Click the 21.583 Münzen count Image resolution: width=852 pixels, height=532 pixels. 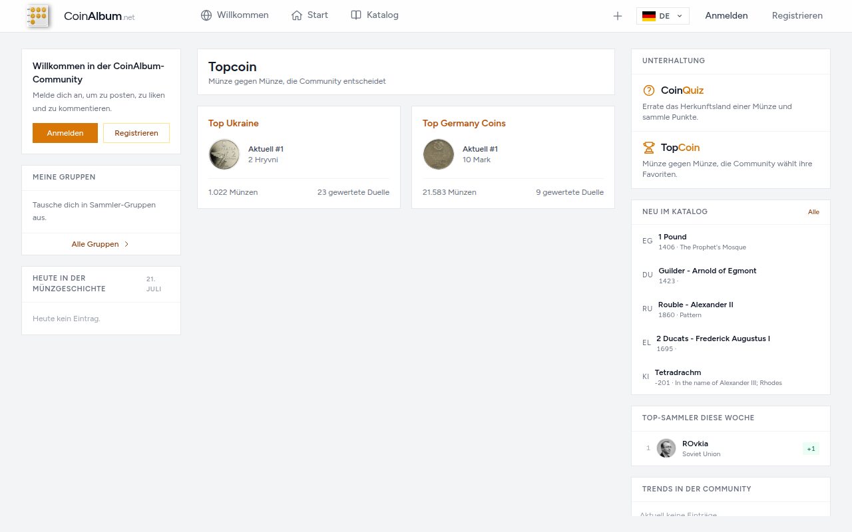pyautogui.click(x=449, y=192)
